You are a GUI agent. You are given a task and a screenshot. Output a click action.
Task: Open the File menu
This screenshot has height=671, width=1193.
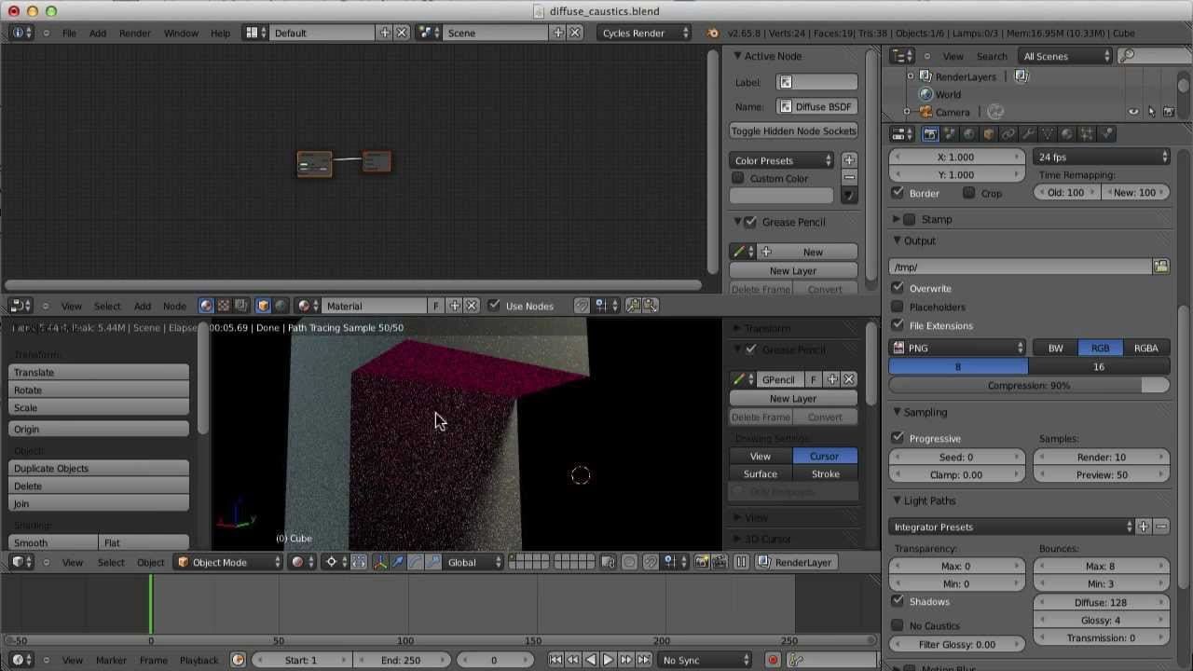(69, 33)
